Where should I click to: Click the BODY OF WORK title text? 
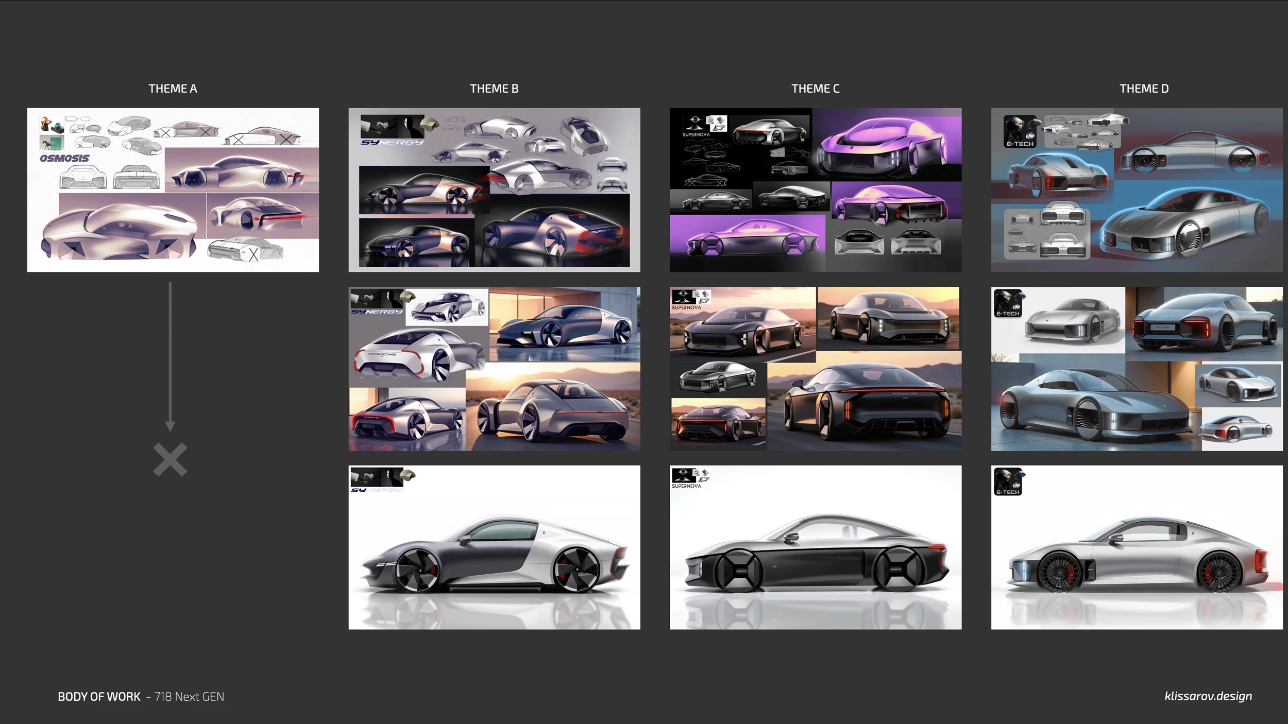[99, 696]
